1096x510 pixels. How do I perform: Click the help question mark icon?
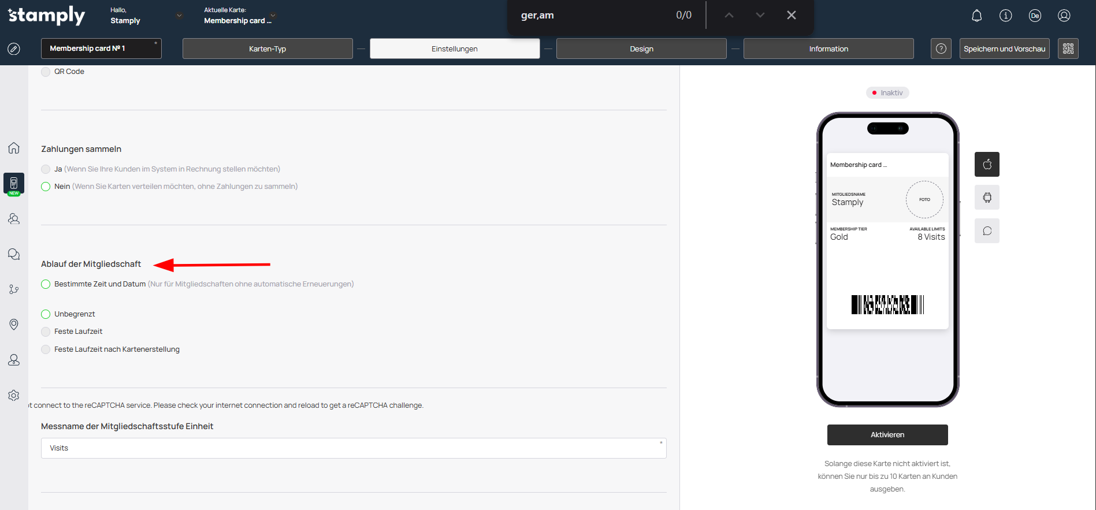(x=941, y=49)
